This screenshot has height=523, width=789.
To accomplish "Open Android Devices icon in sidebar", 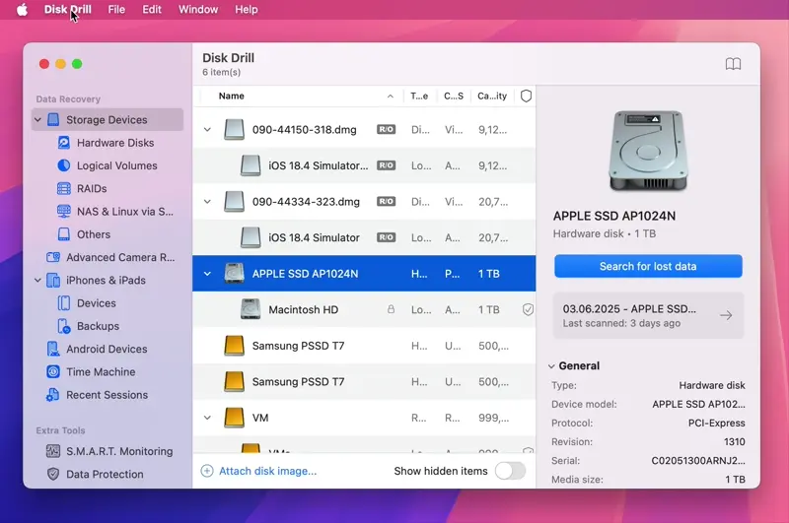I will 53,349.
